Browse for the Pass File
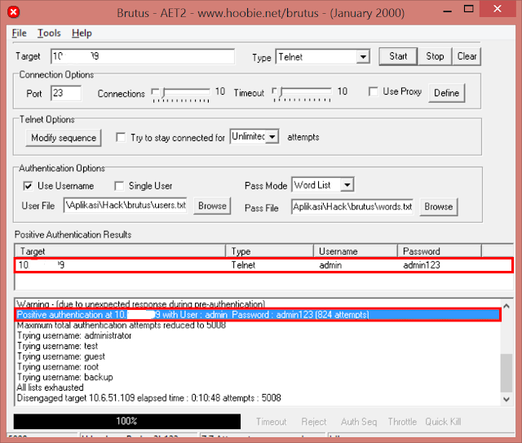The height and width of the screenshot is (443, 522). tap(439, 207)
